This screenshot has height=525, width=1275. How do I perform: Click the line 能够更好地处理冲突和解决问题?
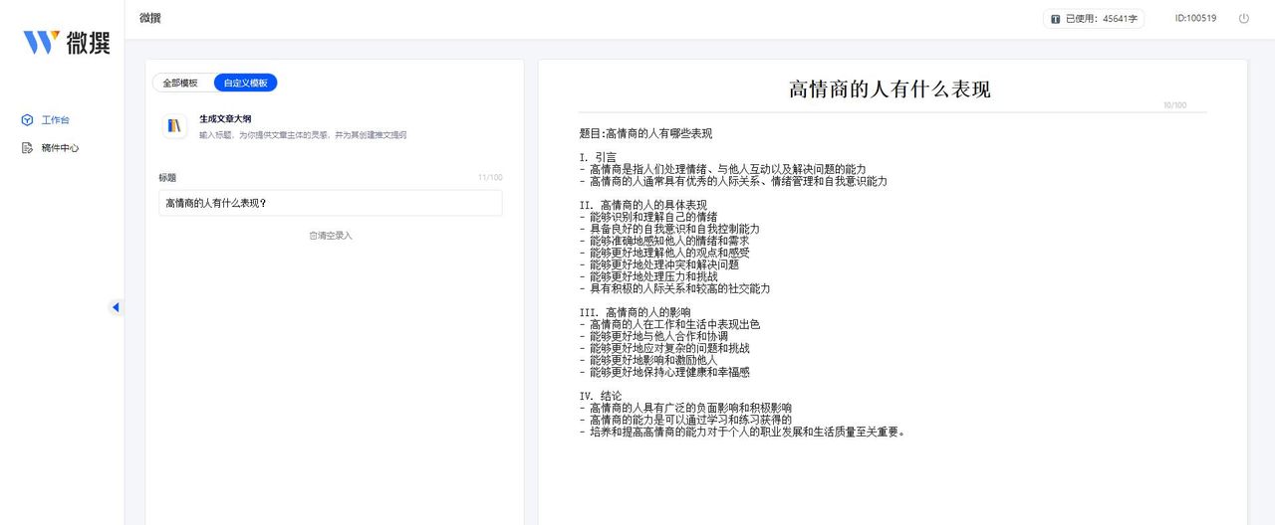pos(658,264)
